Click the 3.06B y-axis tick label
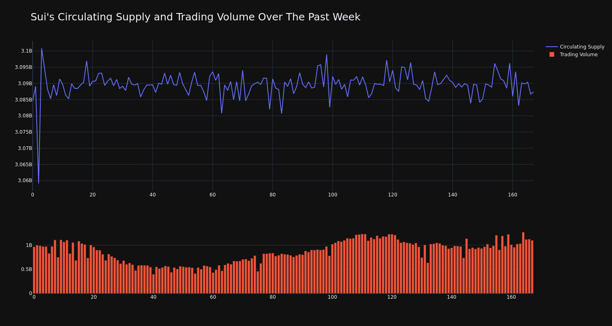Viewport: 612px width, 326px height. (24, 181)
